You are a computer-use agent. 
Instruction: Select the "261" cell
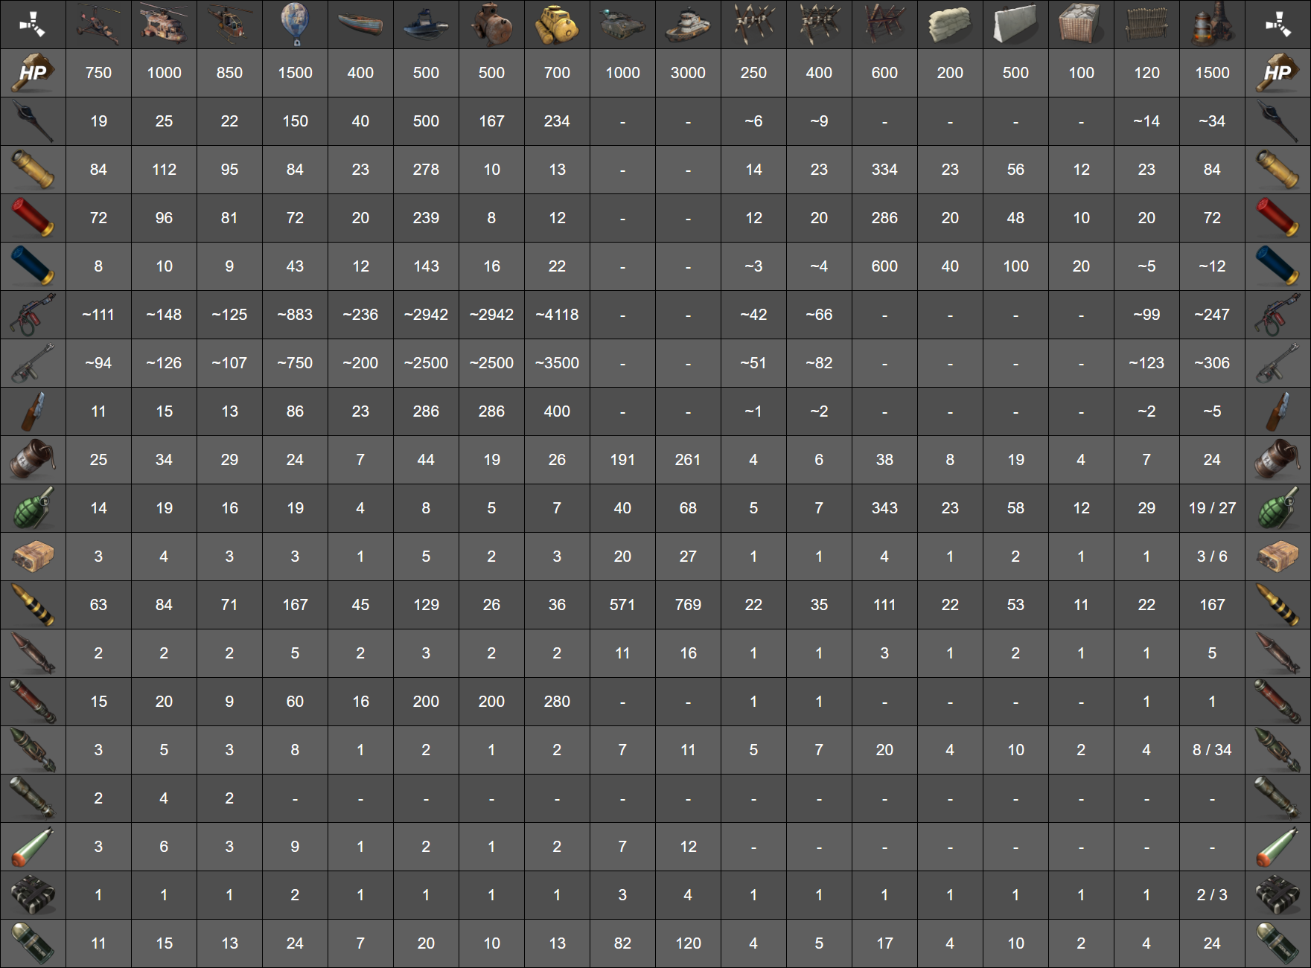tap(688, 460)
